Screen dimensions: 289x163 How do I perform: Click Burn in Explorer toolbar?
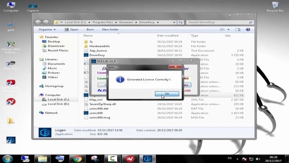click(x=90, y=29)
